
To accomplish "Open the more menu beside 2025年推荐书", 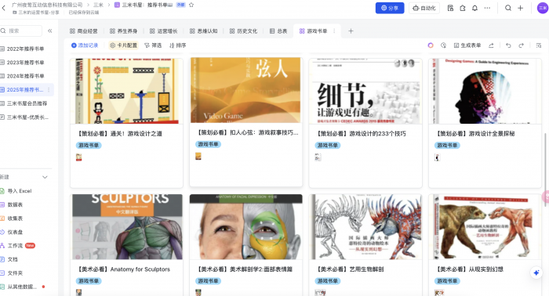I will (x=49, y=90).
